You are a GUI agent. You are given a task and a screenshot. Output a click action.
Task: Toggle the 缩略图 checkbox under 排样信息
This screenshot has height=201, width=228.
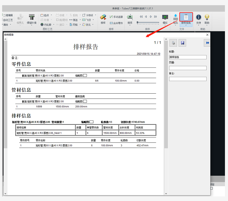92,122
